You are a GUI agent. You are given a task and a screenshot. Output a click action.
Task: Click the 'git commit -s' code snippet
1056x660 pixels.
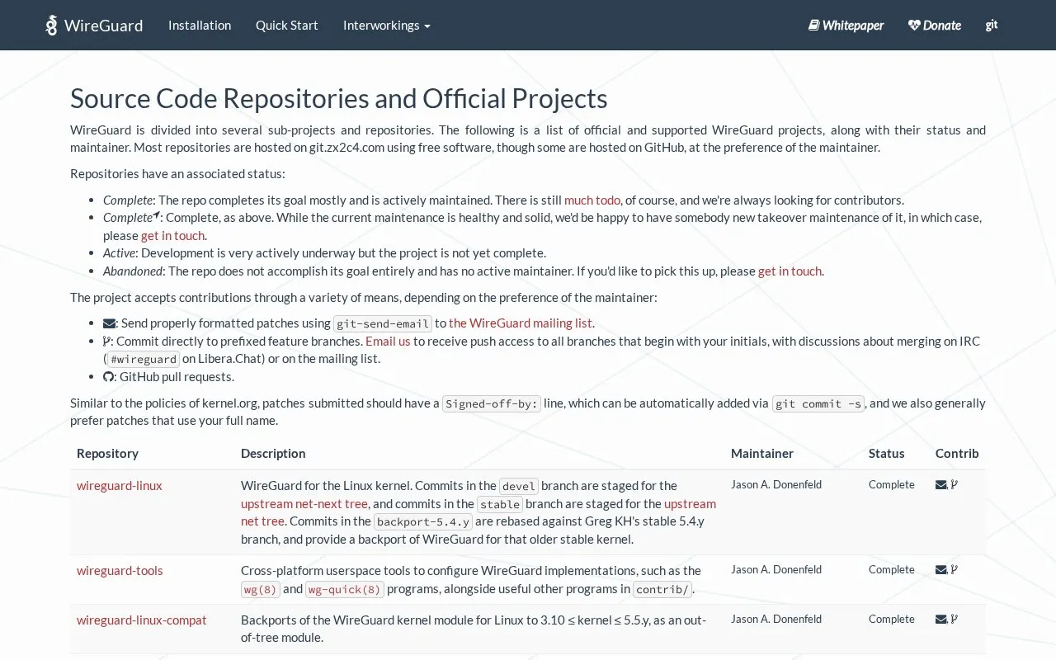click(818, 403)
